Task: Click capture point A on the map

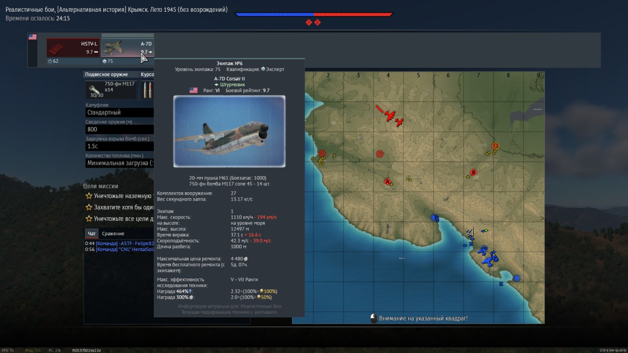Action: click(x=388, y=182)
